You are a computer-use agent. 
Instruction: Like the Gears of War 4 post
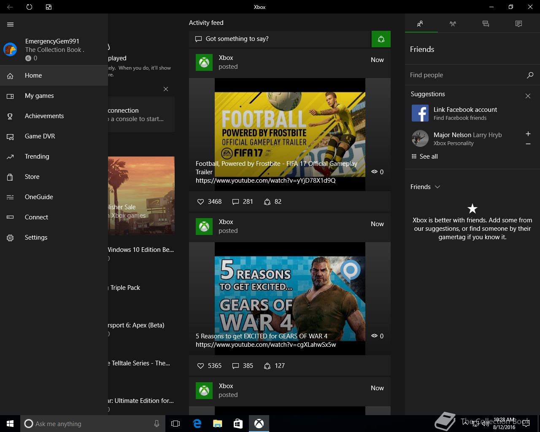[x=209, y=366]
